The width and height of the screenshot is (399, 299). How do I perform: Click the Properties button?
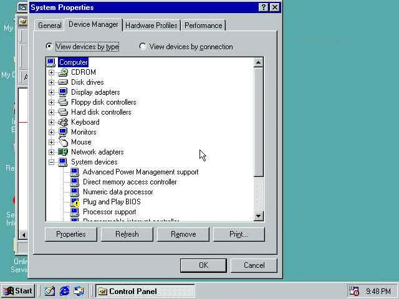point(71,234)
